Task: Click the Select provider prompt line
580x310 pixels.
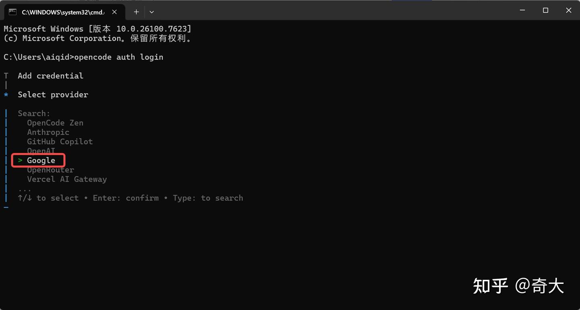Action: click(53, 95)
